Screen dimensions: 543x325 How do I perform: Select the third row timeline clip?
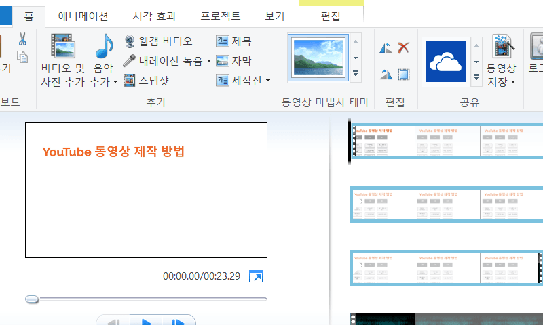coord(447,268)
